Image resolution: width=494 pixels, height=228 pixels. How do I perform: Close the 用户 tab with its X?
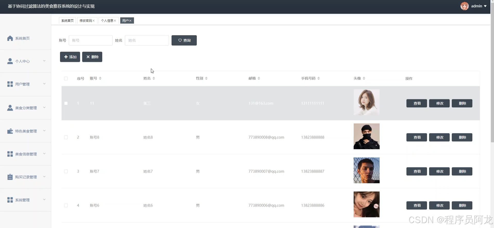pyautogui.click(x=130, y=21)
